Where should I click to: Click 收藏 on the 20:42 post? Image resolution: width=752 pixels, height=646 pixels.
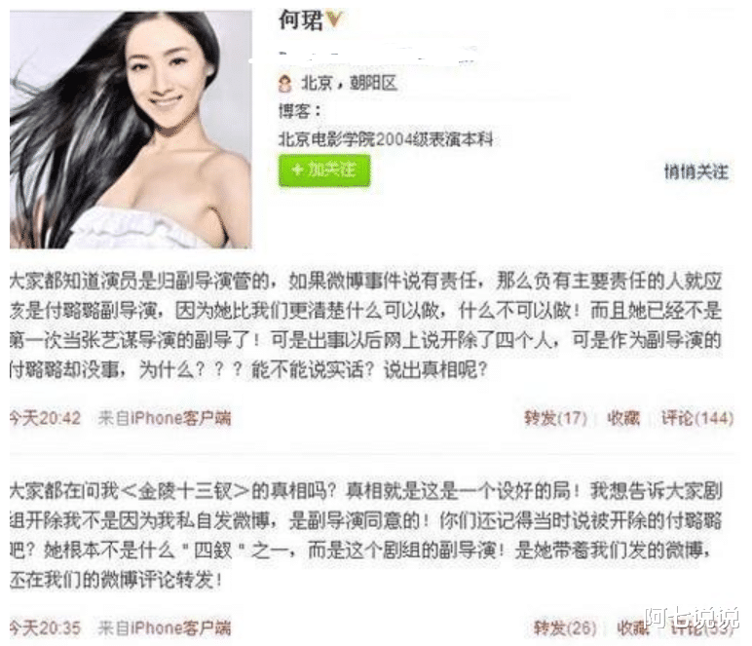(x=623, y=418)
